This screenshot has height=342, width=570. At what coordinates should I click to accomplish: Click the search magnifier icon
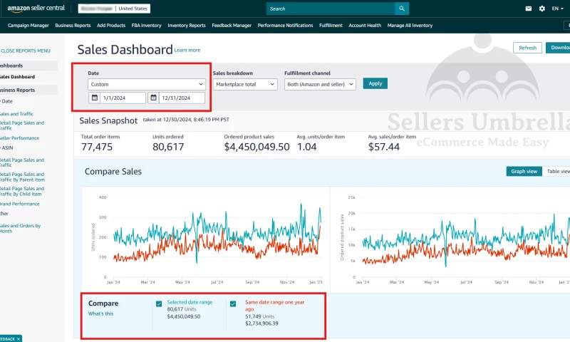tap(403, 9)
